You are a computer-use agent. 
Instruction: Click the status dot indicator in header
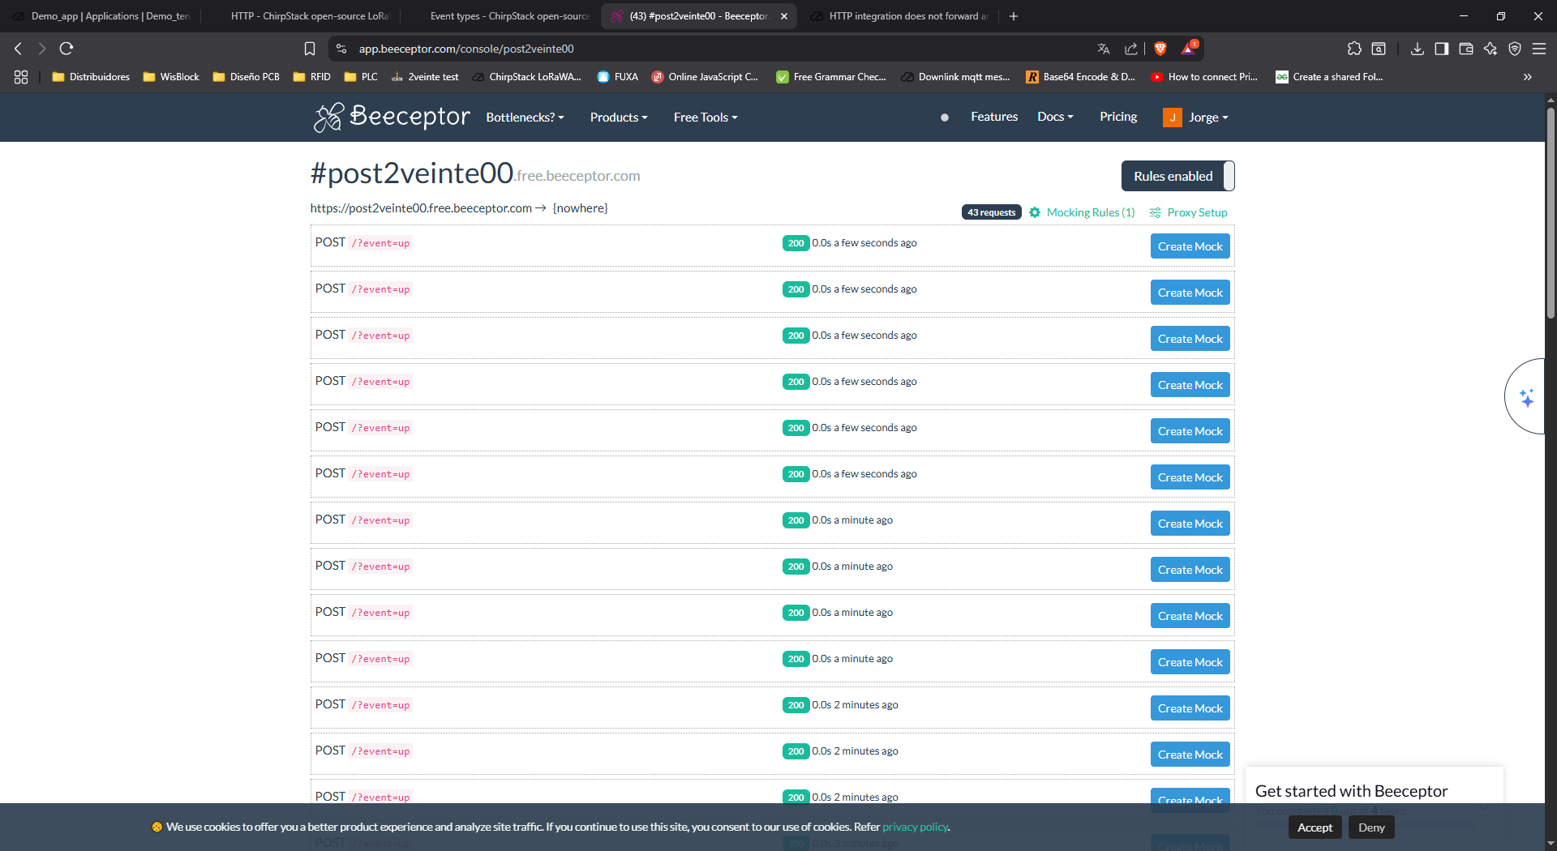(x=945, y=118)
